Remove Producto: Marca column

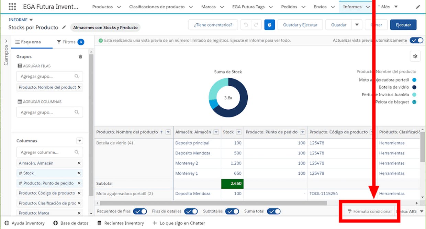pos(79,213)
